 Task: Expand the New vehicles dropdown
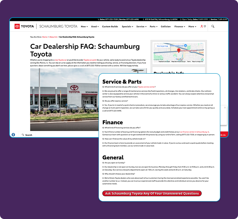pyautogui.click(x=84, y=27)
